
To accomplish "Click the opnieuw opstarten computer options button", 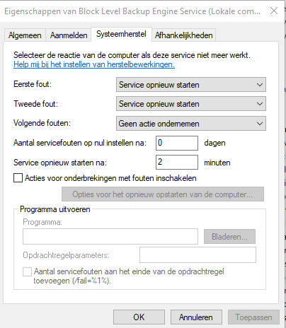I will click(x=163, y=194).
